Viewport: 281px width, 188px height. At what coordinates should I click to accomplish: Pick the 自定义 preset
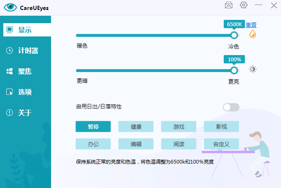pyautogui.click(x=221, y=144)
